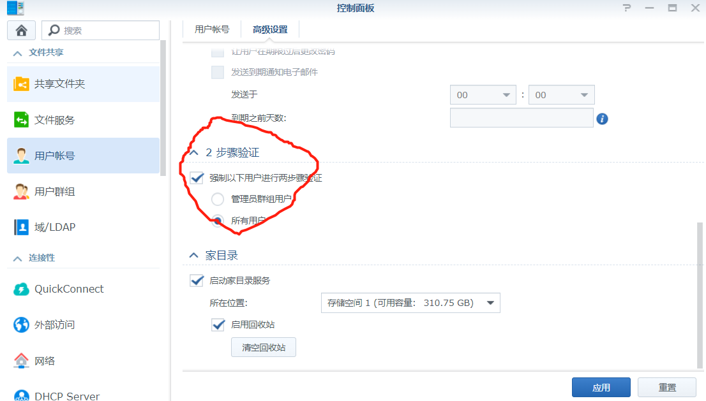Collapse the 家目录 section
Screen dimensions: 706x401
pos(193,256)
